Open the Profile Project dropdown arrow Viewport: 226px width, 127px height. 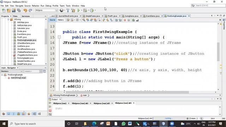tap(95, 10)
